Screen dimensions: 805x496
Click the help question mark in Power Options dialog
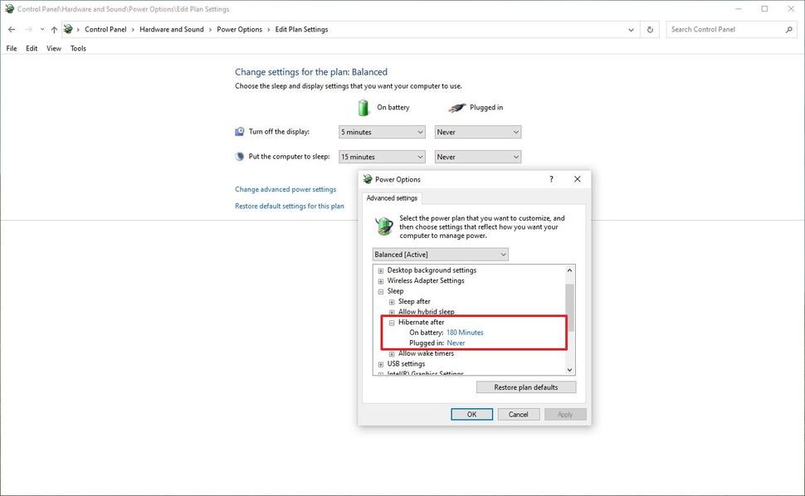[x=550, y=179]
